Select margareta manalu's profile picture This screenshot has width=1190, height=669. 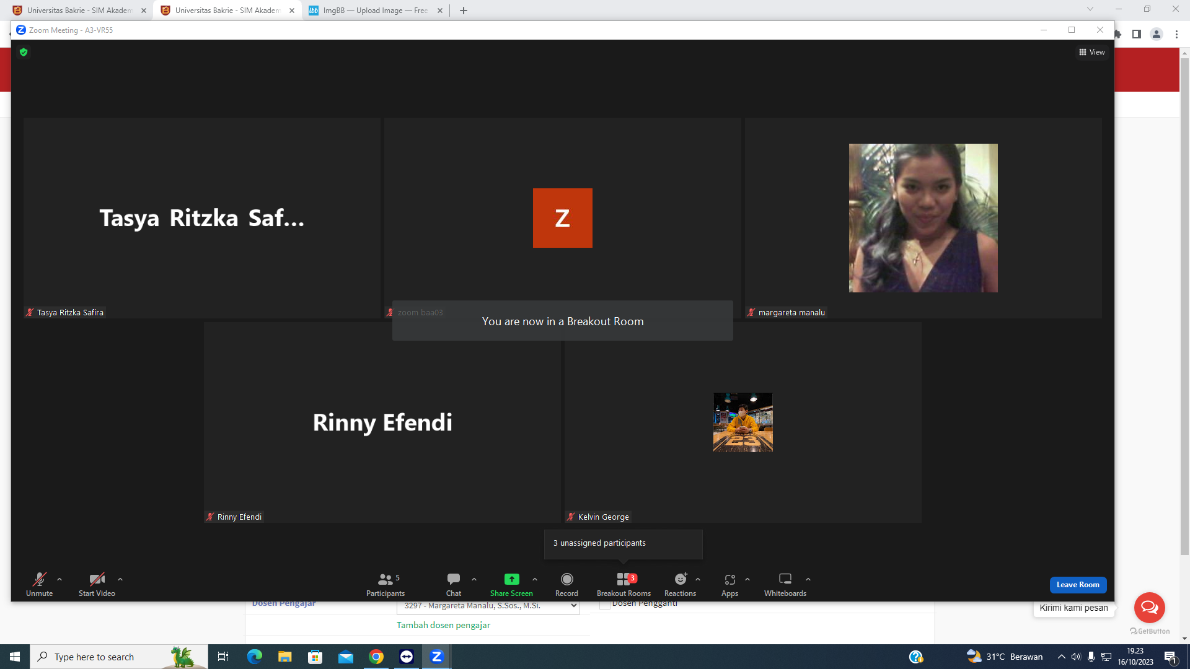923,218
